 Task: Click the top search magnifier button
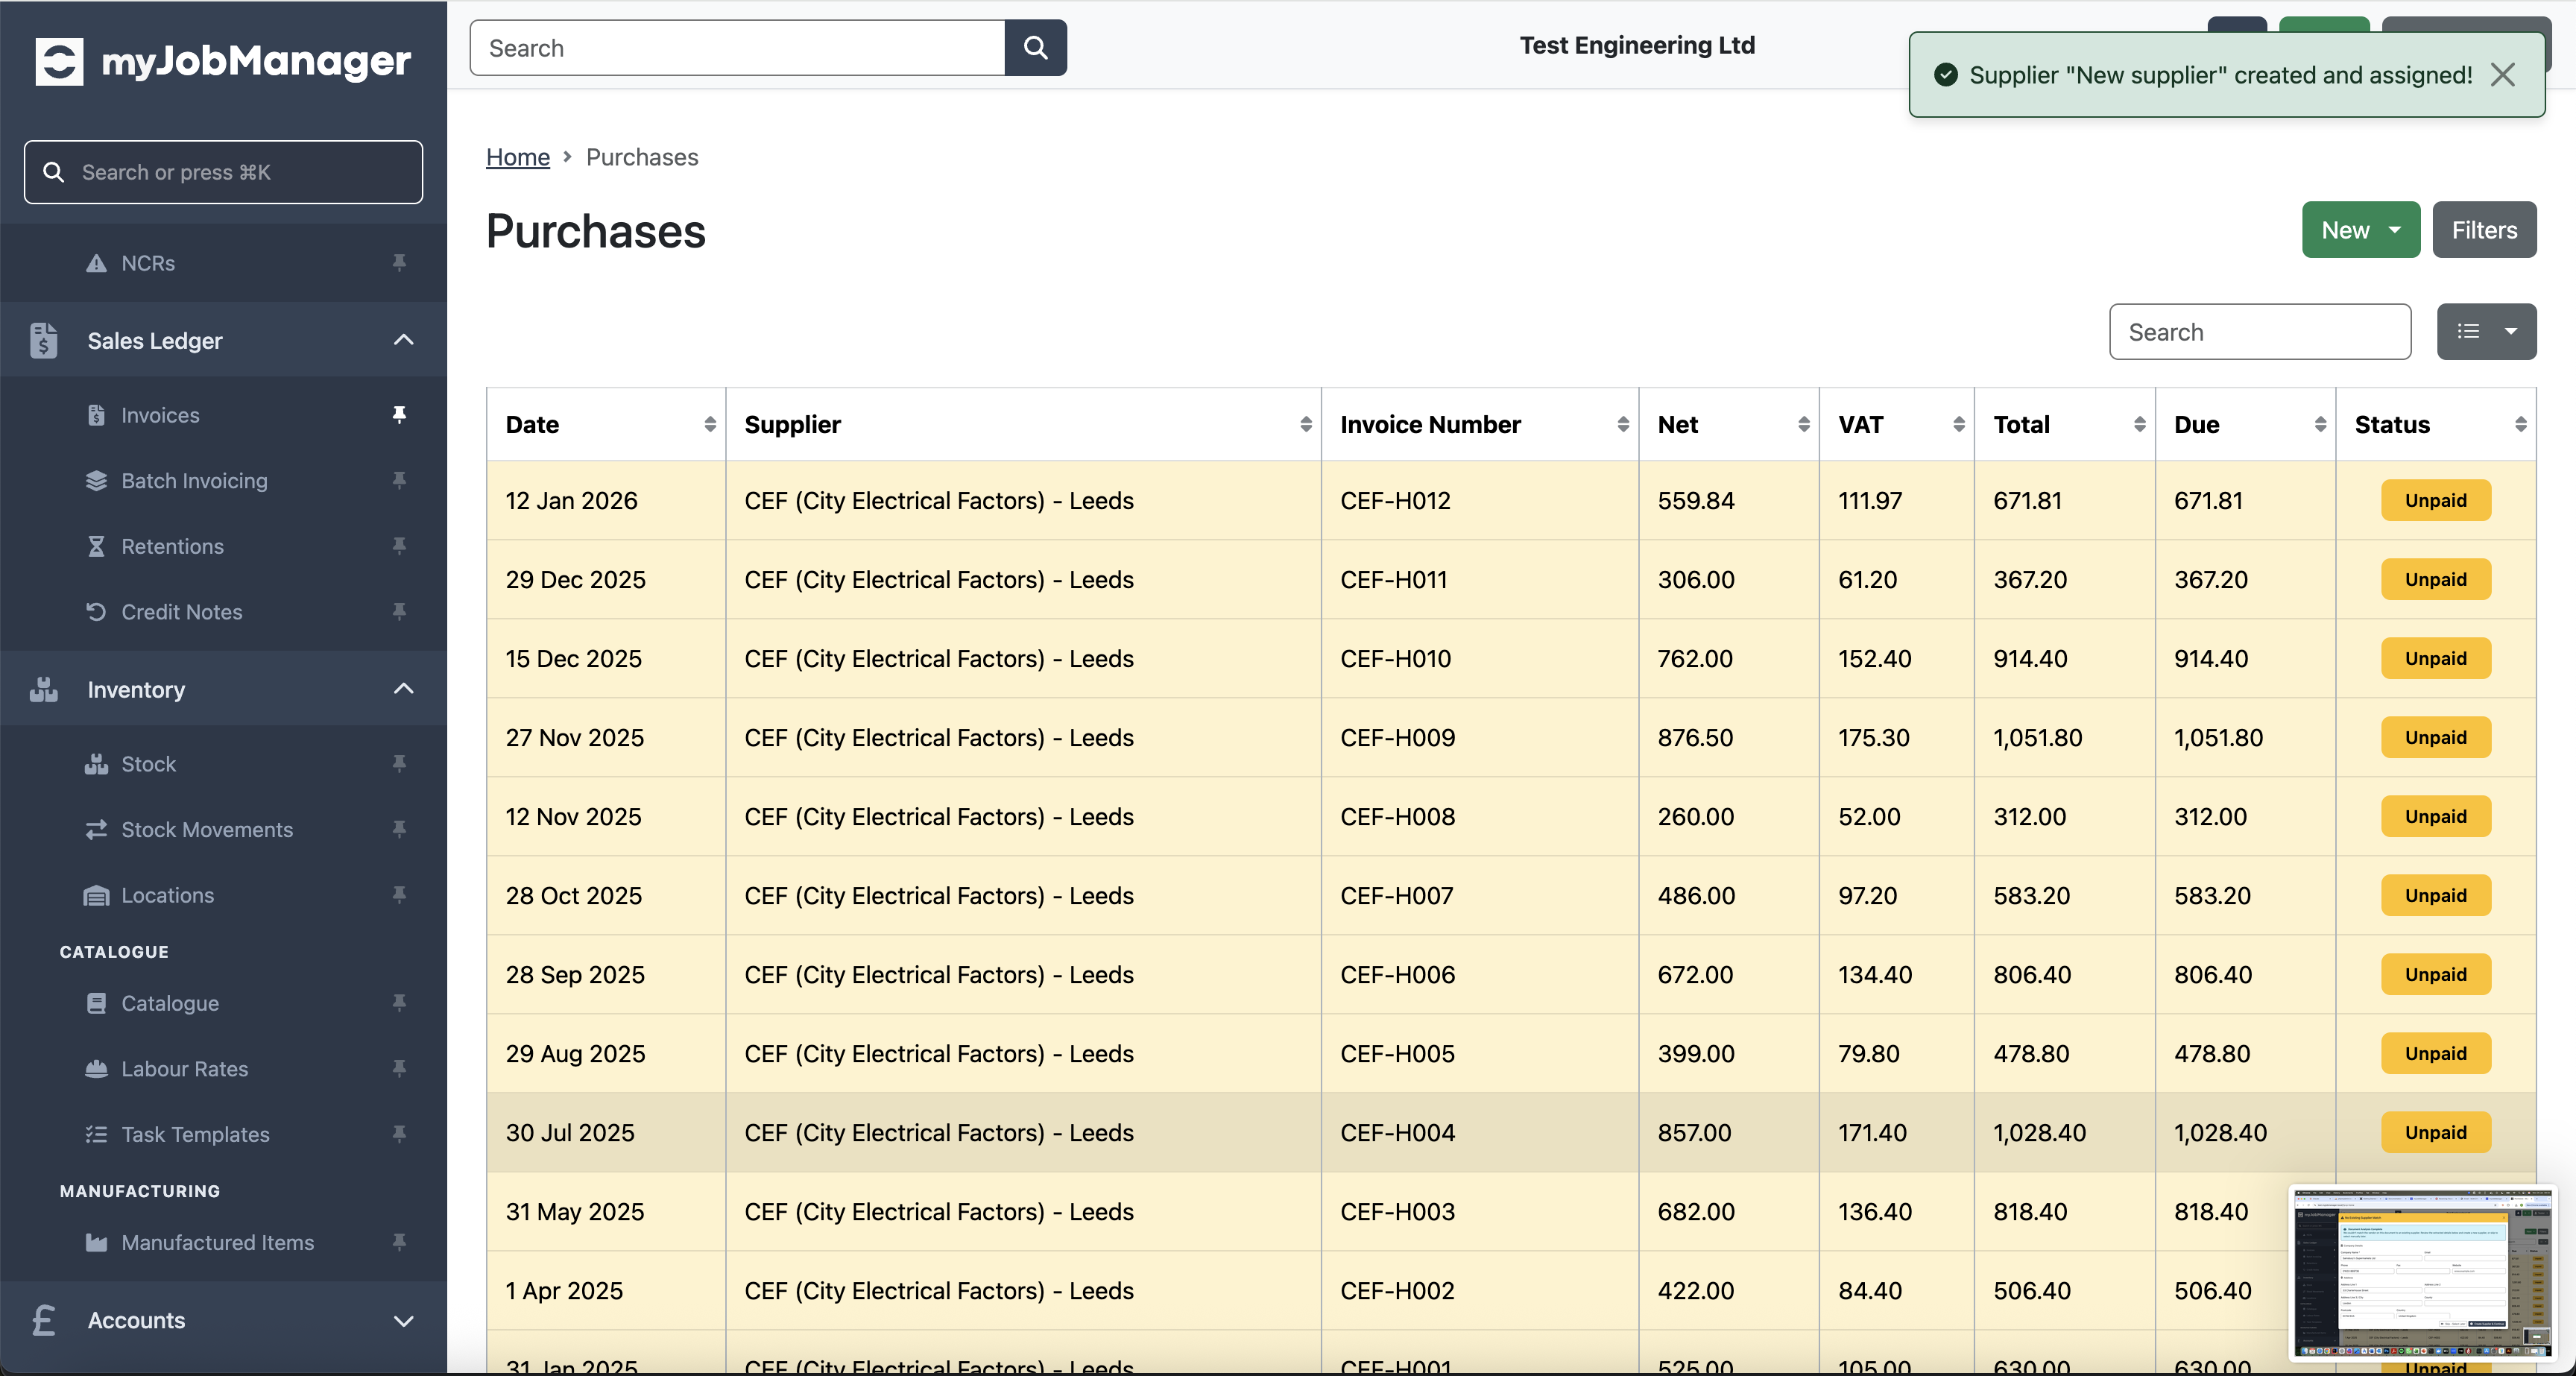1035,48
